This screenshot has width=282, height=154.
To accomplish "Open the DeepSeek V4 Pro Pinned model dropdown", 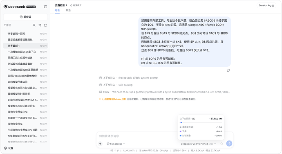I will click(198, 144).
